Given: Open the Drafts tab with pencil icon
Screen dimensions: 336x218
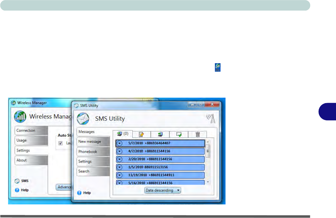Looking at the screenshot, I should 141,134.
